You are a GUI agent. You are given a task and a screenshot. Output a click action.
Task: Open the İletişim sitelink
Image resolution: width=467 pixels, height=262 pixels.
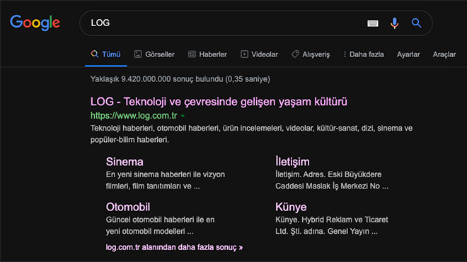click(292, 162)
